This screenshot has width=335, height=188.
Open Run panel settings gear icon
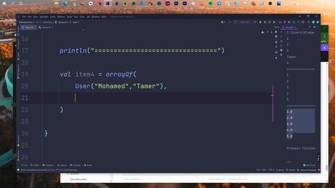[276, 37]
